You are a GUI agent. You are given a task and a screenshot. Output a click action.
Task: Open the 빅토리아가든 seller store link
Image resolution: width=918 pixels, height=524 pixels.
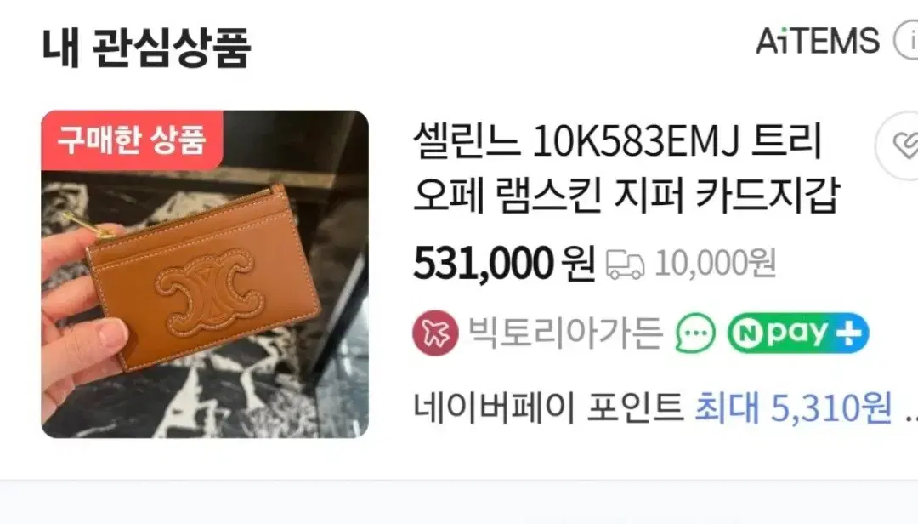coord(565,333)
